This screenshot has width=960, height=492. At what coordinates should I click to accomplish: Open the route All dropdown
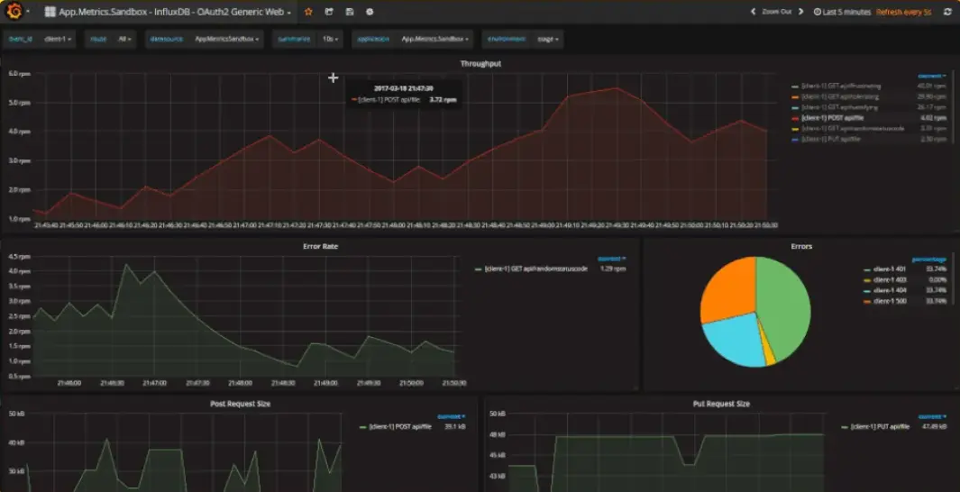click(x=124, y=39)
